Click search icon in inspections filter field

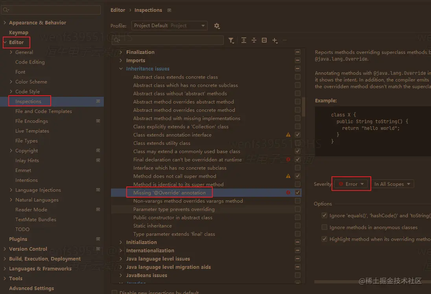click(x=117, y=40)
